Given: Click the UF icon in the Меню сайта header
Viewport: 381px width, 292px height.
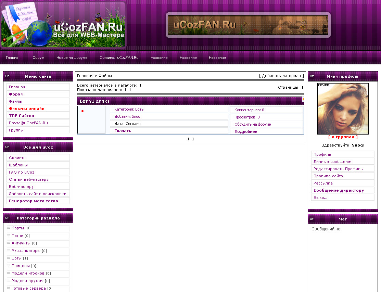Looking at the screenshot, I should pos(7,76).
